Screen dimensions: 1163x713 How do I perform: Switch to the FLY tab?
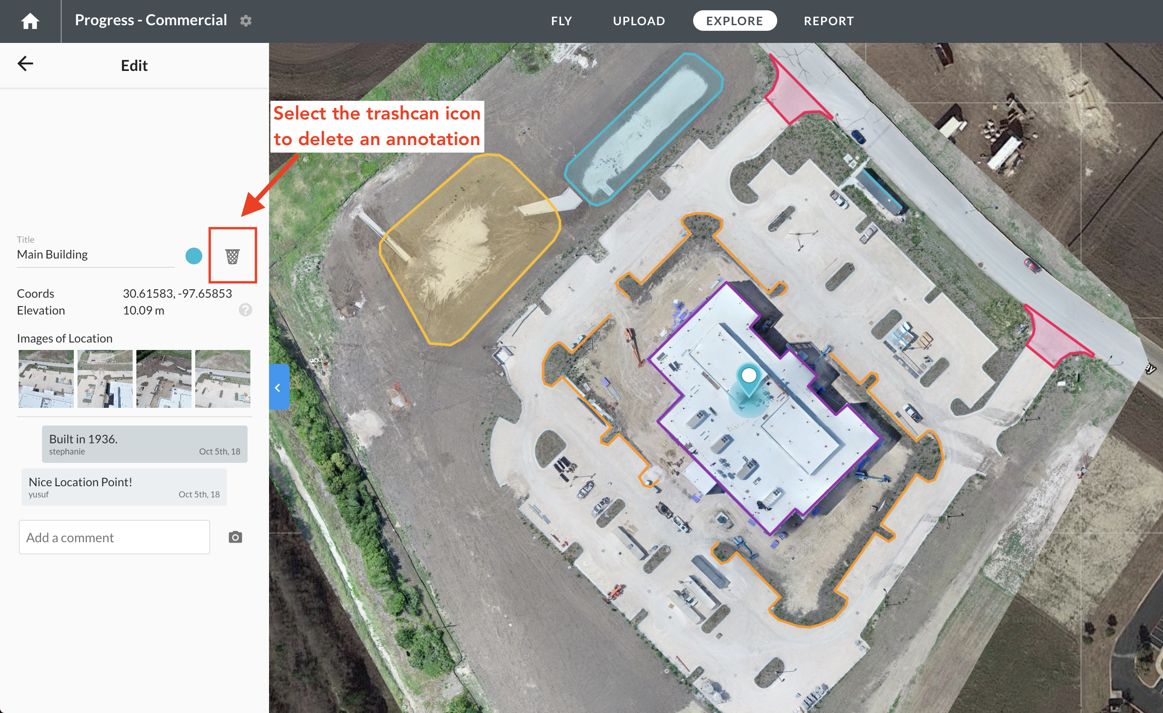click(x=561, y=21)
